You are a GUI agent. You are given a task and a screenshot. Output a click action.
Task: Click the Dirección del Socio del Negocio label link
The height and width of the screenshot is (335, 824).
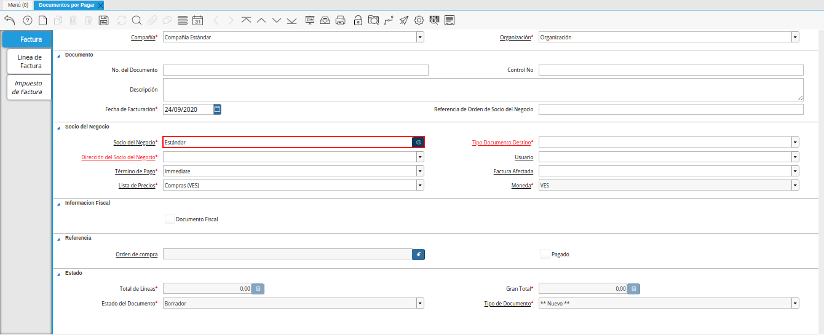118,157
